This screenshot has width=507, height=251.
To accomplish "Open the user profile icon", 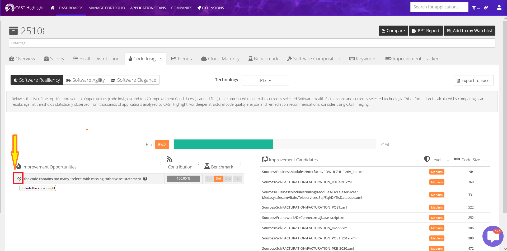I will (x=499, y=8).
